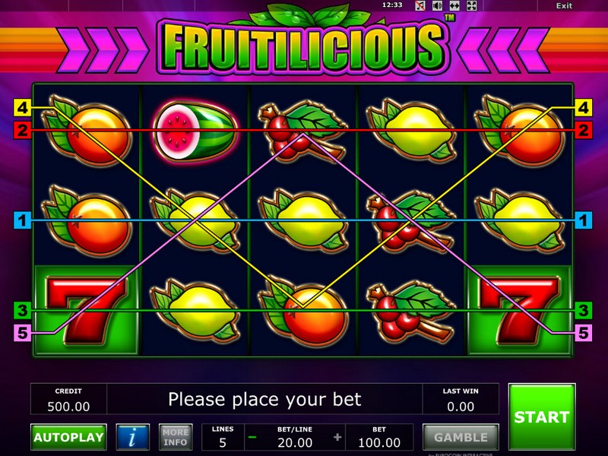Select payline 2 red marker on left
Viewport: 608px width, 456px height.
(23, 130)
